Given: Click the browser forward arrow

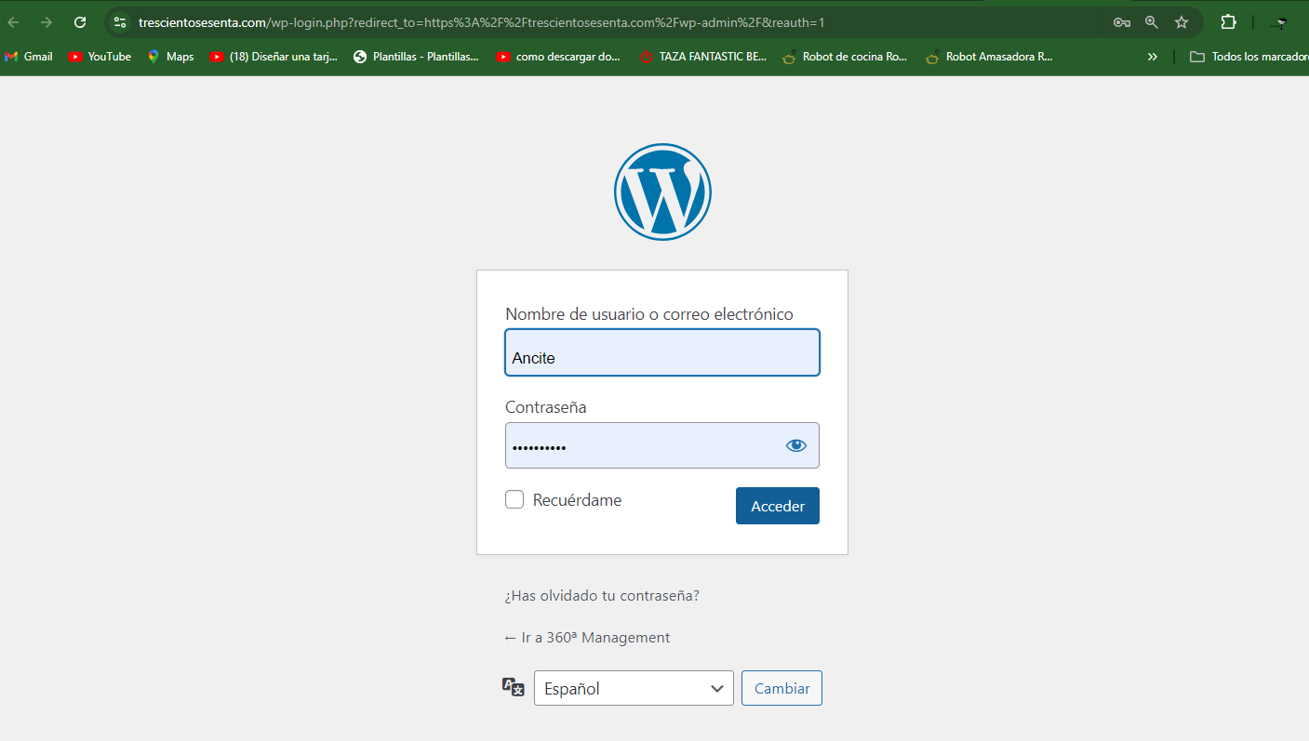Looking at the screenshot, I should (47, 22).
